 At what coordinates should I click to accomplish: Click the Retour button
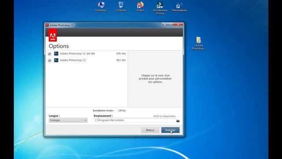[150, 130]
